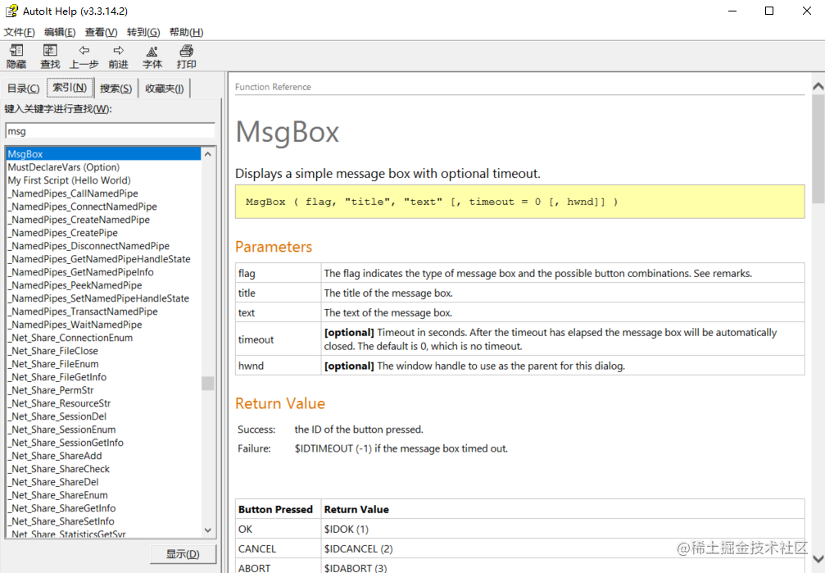
Task: Click index list scroll-down arrow
Action: (208, 530)
